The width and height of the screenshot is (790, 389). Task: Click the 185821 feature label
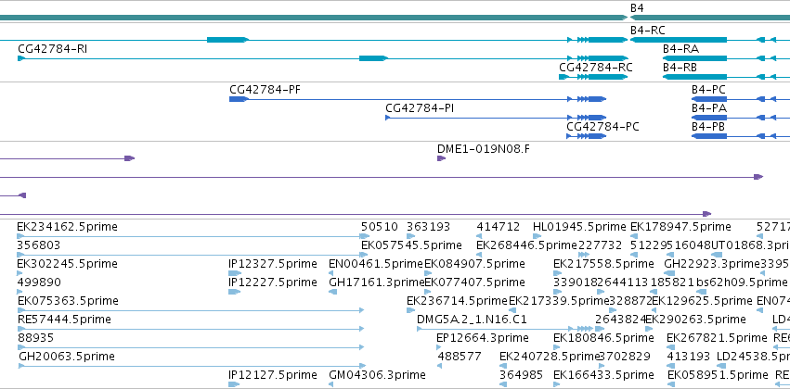pos(673,282)
